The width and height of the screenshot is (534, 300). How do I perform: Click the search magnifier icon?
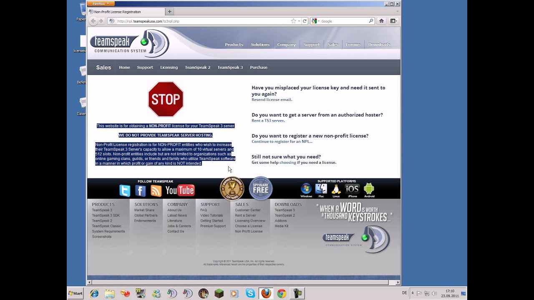pos(371,21)
